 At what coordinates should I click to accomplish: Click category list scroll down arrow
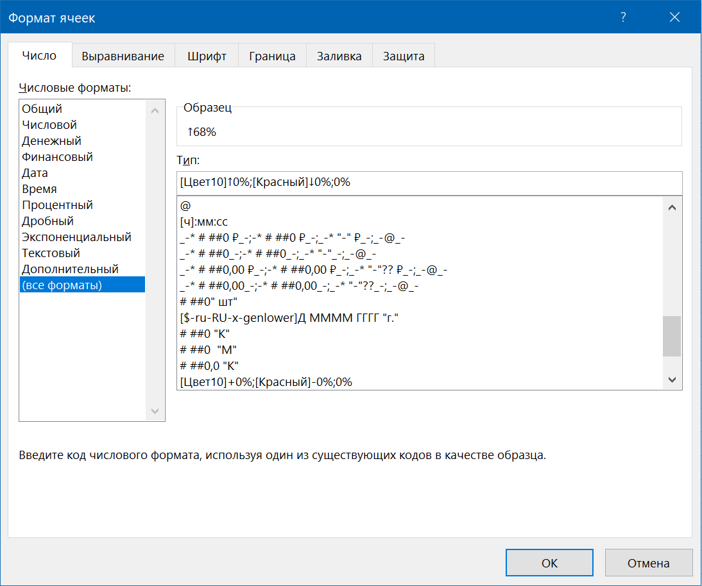click(x=155, y=411)
